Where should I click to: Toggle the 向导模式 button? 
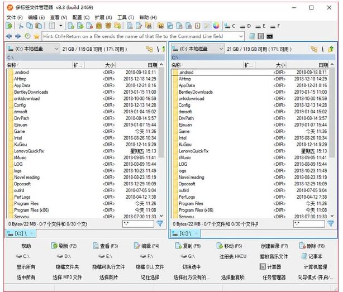click(x=315, y=277)
